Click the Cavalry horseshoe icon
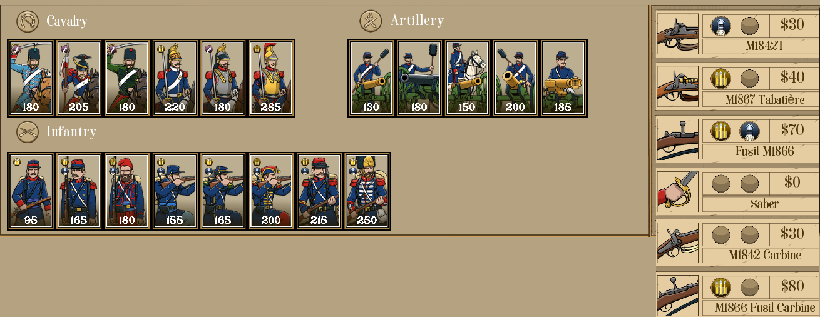This screenshot has width=820, height=317. pyautogui.click(x=27, y=21)
